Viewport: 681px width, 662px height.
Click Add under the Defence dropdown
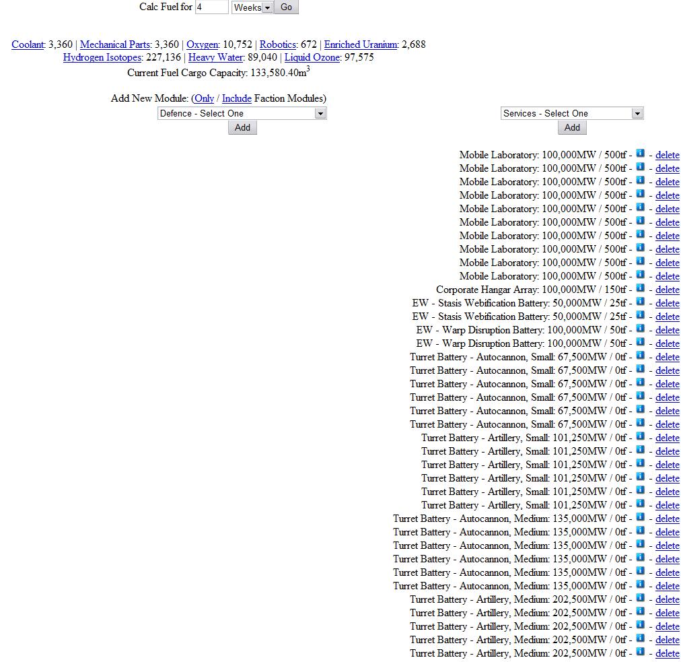[242, 127]
